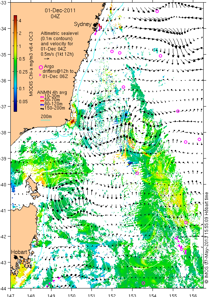This screenshot has width=211, height=297.
Task: Click the 'ANMN 4h avg' legend heading
Action: click(52, 92)
